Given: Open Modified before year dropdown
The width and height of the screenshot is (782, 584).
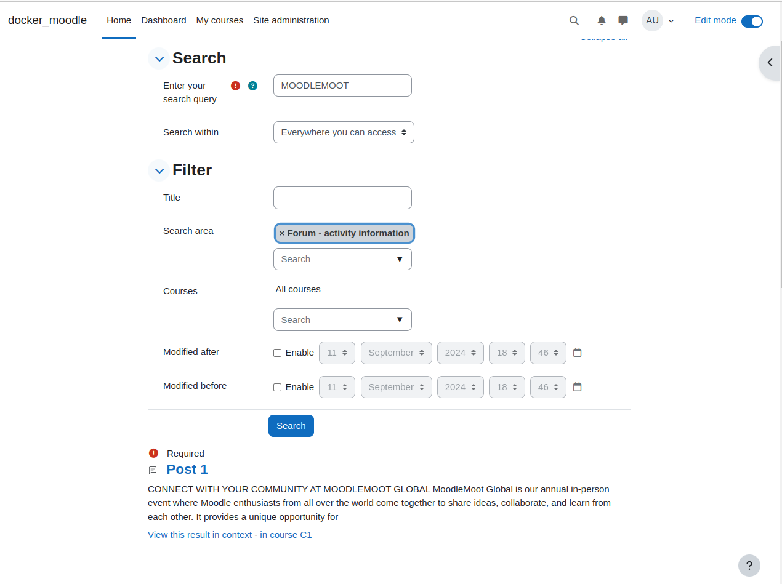Looking at the screenshot, I should coord(461,387).
